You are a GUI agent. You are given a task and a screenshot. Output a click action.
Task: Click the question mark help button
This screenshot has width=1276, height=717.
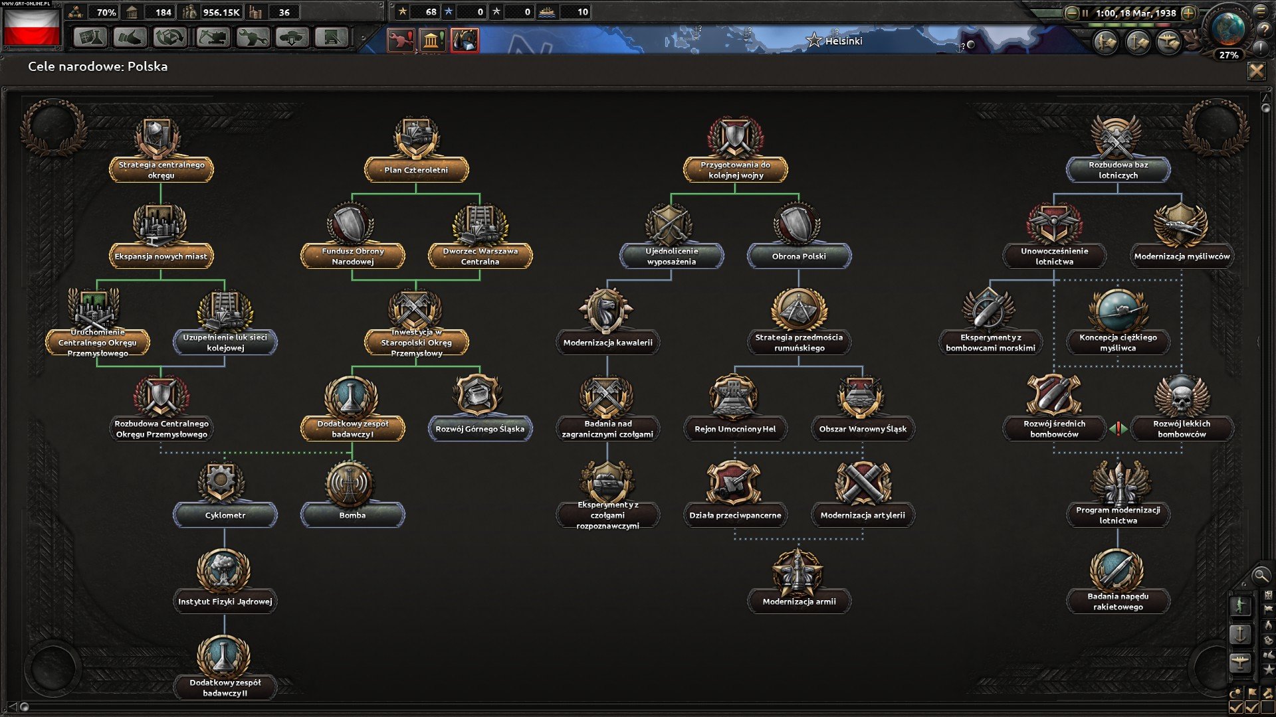(x=1263, y=30)
